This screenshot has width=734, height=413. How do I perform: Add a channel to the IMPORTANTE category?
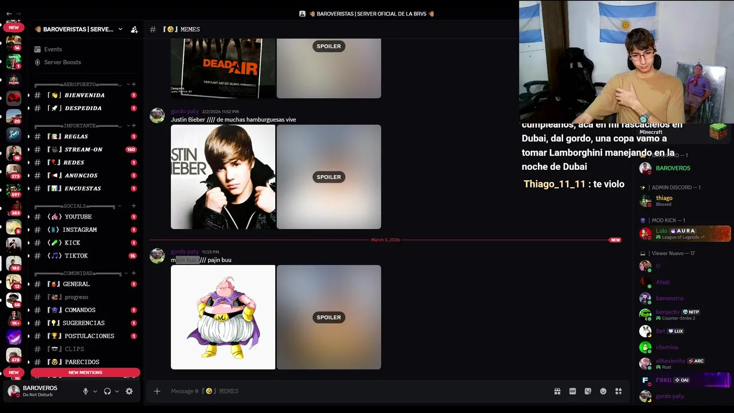pos(134,126)
